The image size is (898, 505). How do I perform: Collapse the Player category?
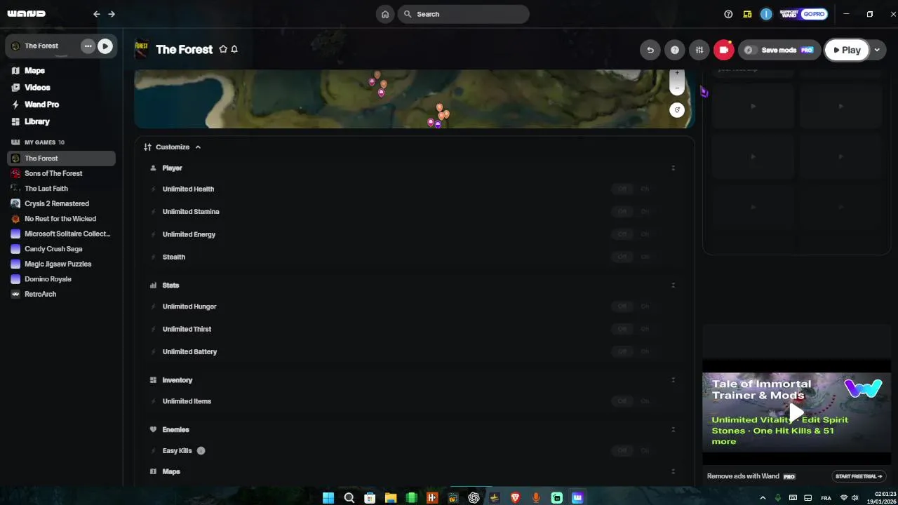673,168
